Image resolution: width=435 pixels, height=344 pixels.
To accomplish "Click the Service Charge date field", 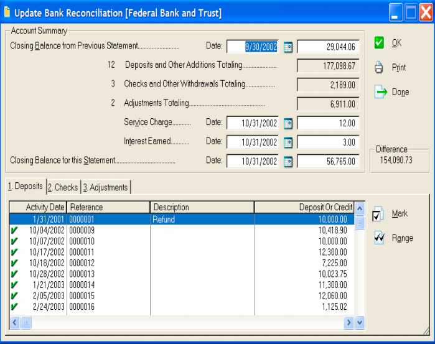I will pyautogui.click(x=253, y=123).
